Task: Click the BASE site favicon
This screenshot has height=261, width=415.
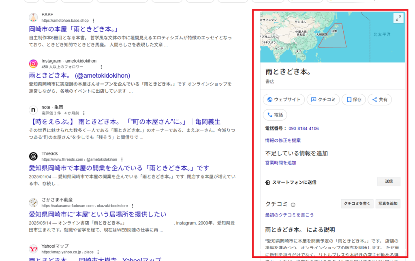Action: coord(33,17)
